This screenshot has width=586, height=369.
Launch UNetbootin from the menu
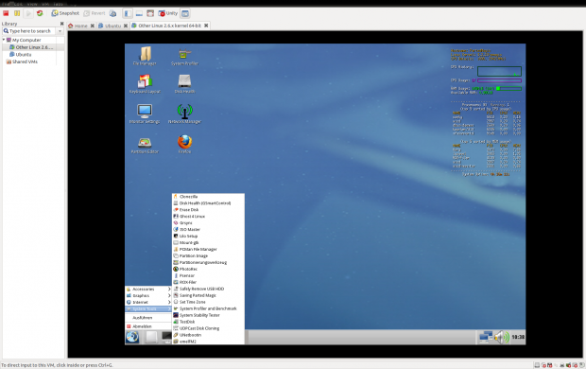[x=208, y=335]
